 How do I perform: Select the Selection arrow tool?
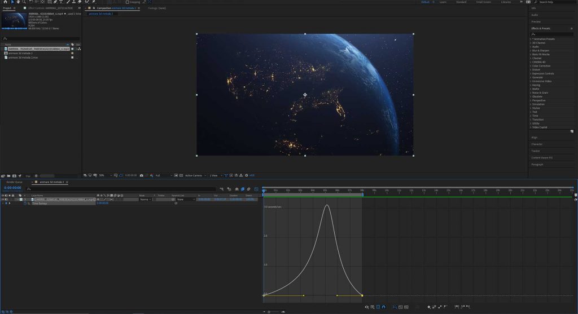12,2
